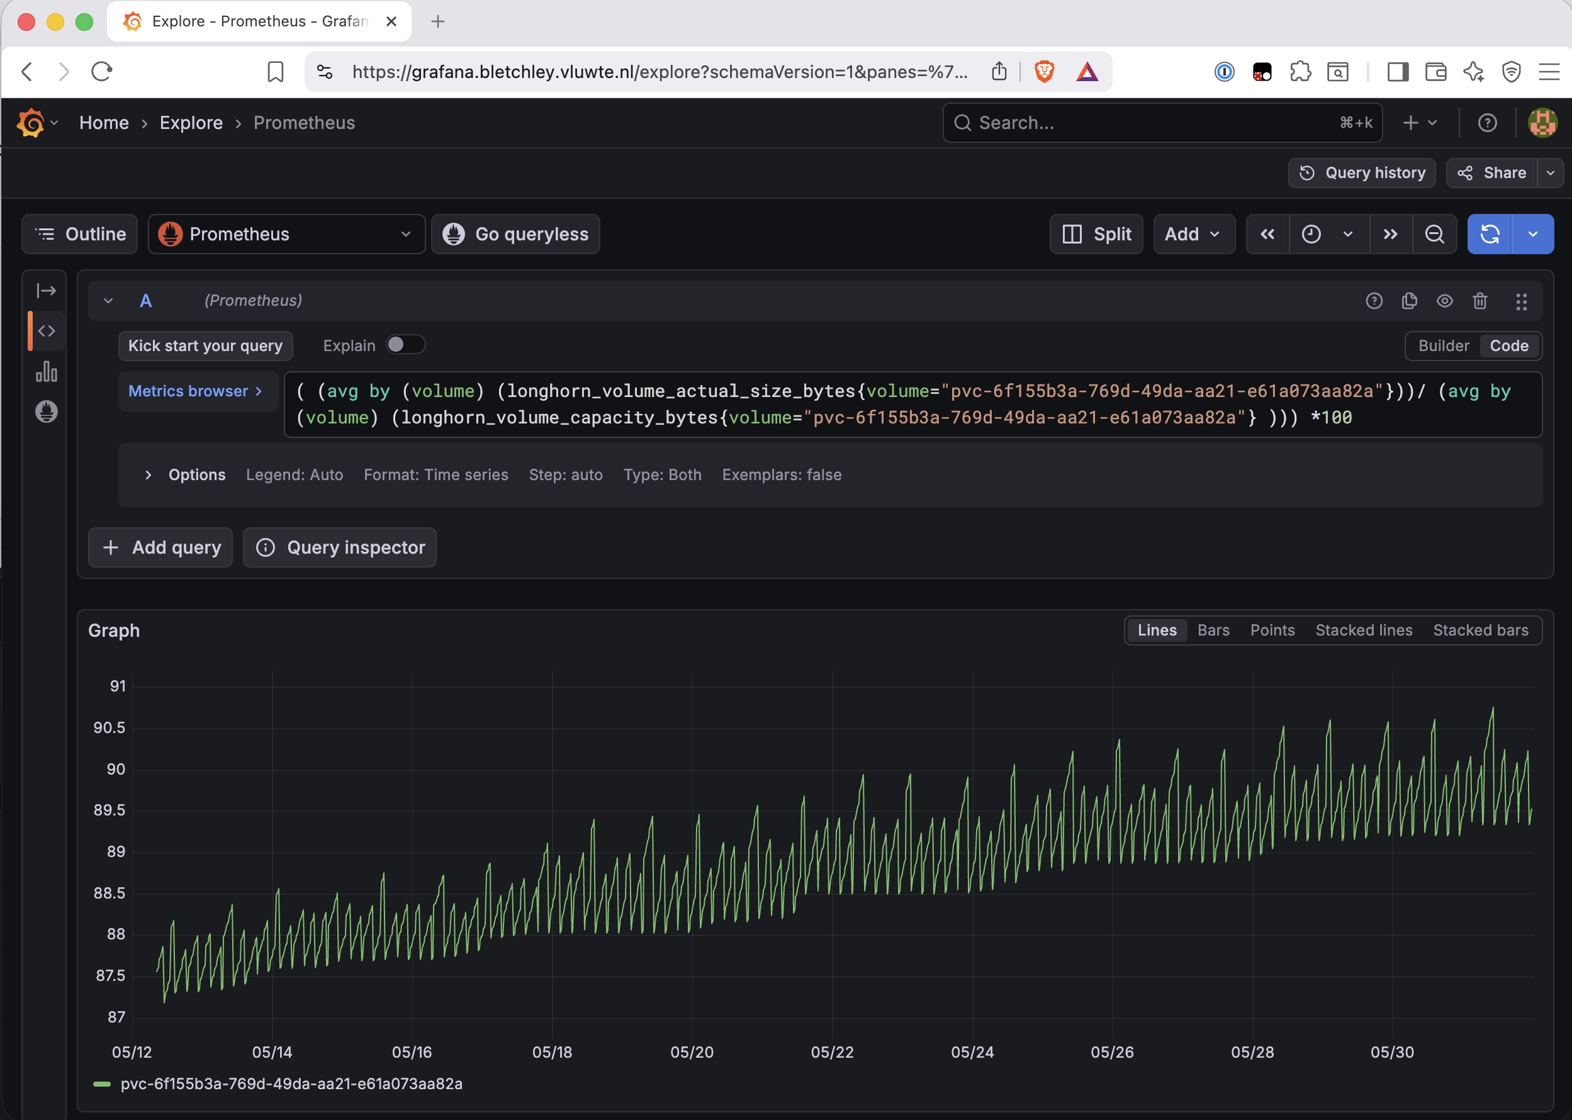The height and width of the screenshot is (1120, 1572).
Task: Select Lines graph style
Action: click(x=1157, y=630)
